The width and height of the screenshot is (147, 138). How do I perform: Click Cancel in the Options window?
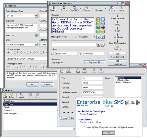pyautogui.click(x=47, y=85)
